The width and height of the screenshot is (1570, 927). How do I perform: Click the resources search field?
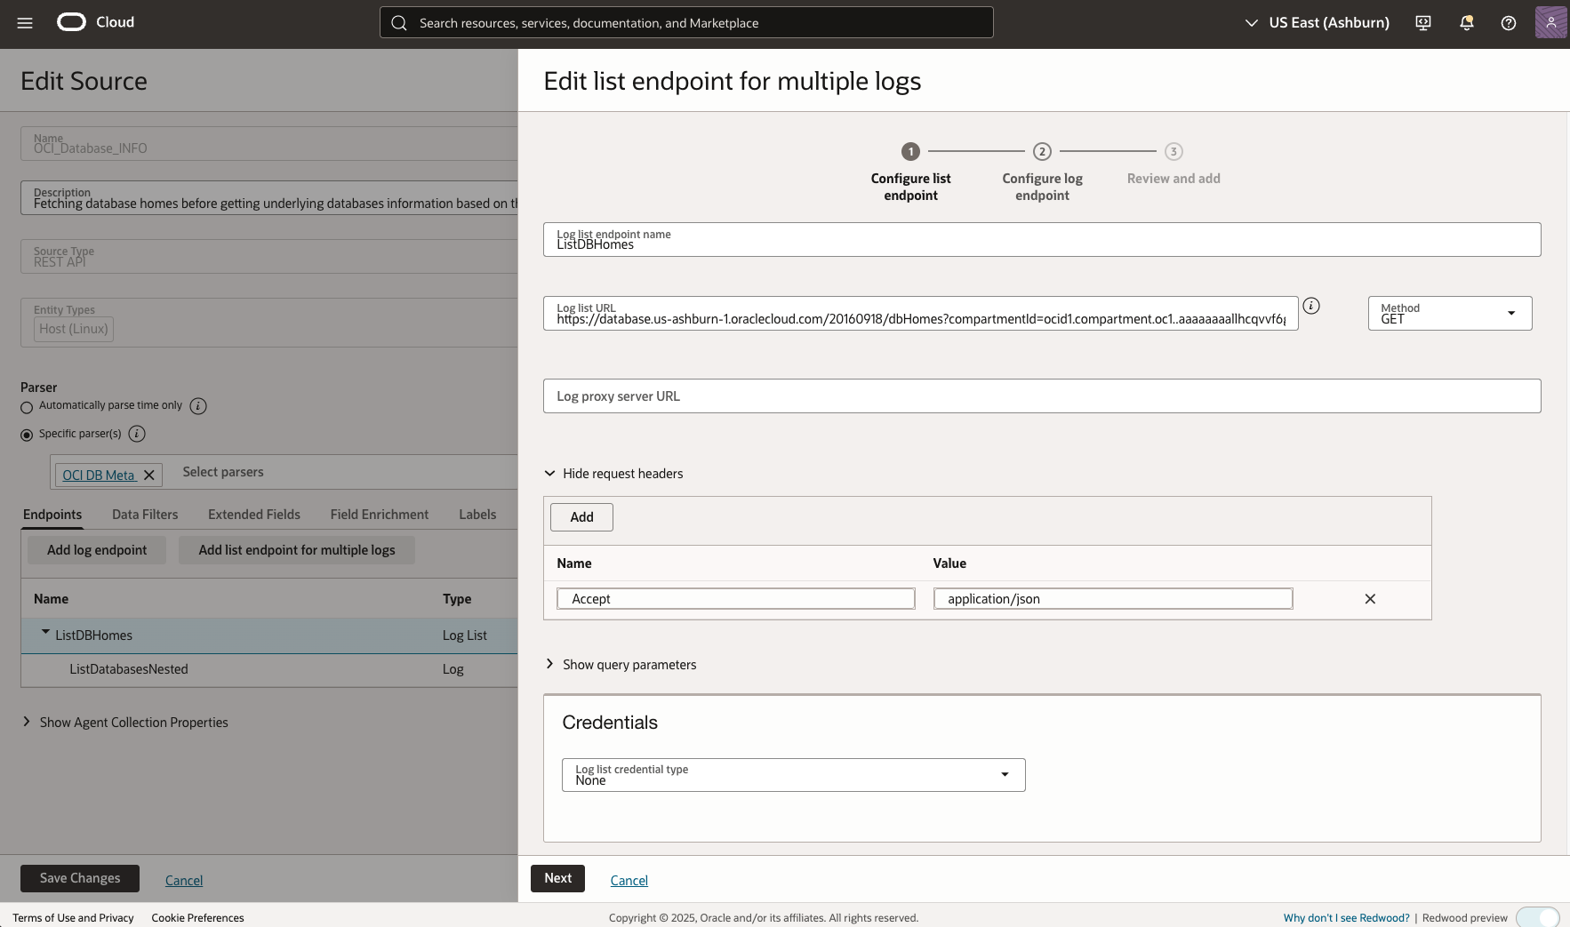(685, 22)
